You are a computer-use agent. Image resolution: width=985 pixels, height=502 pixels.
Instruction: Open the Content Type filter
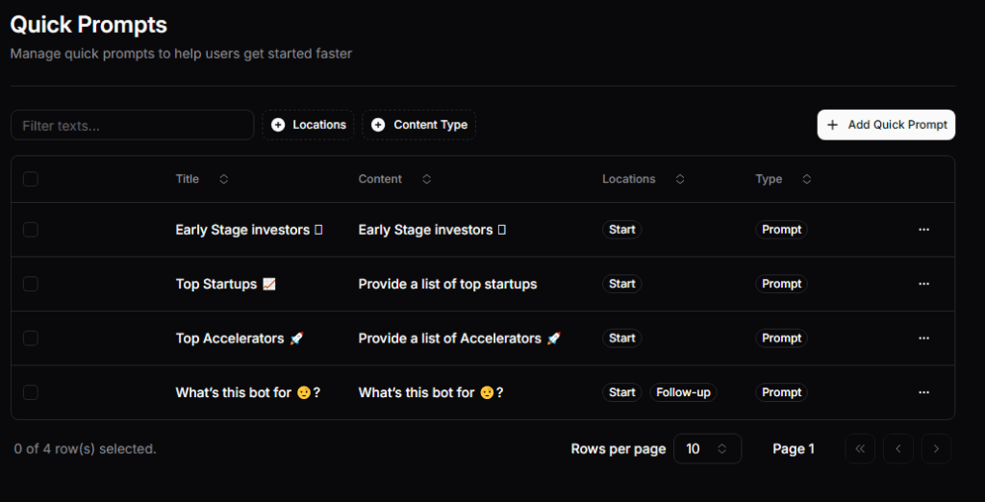coord(418,125)
